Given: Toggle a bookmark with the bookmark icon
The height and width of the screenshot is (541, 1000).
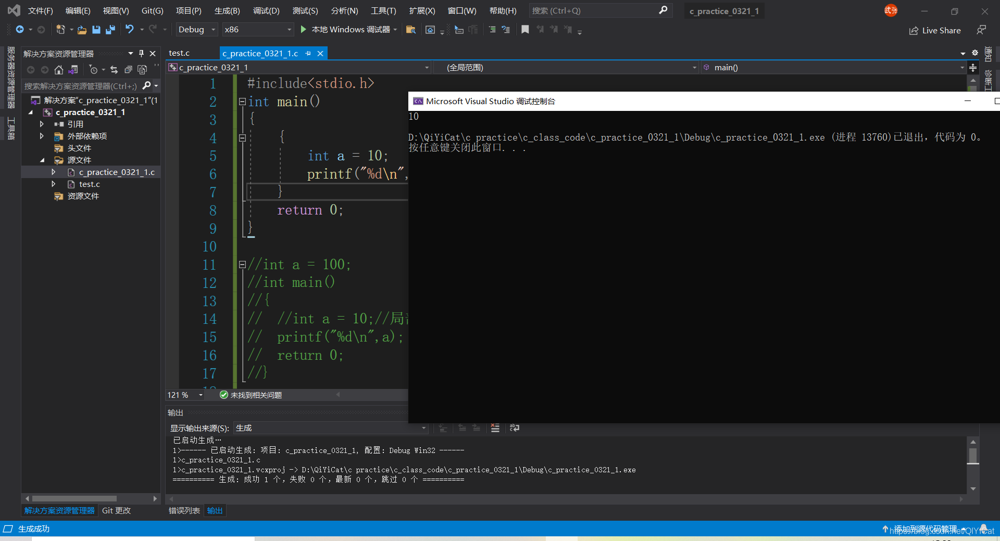Looking at the screenshot, I should pos(525,30).
